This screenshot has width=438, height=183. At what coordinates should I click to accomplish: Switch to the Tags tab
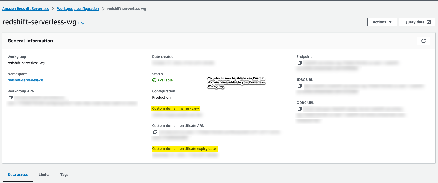pos(64,175)
